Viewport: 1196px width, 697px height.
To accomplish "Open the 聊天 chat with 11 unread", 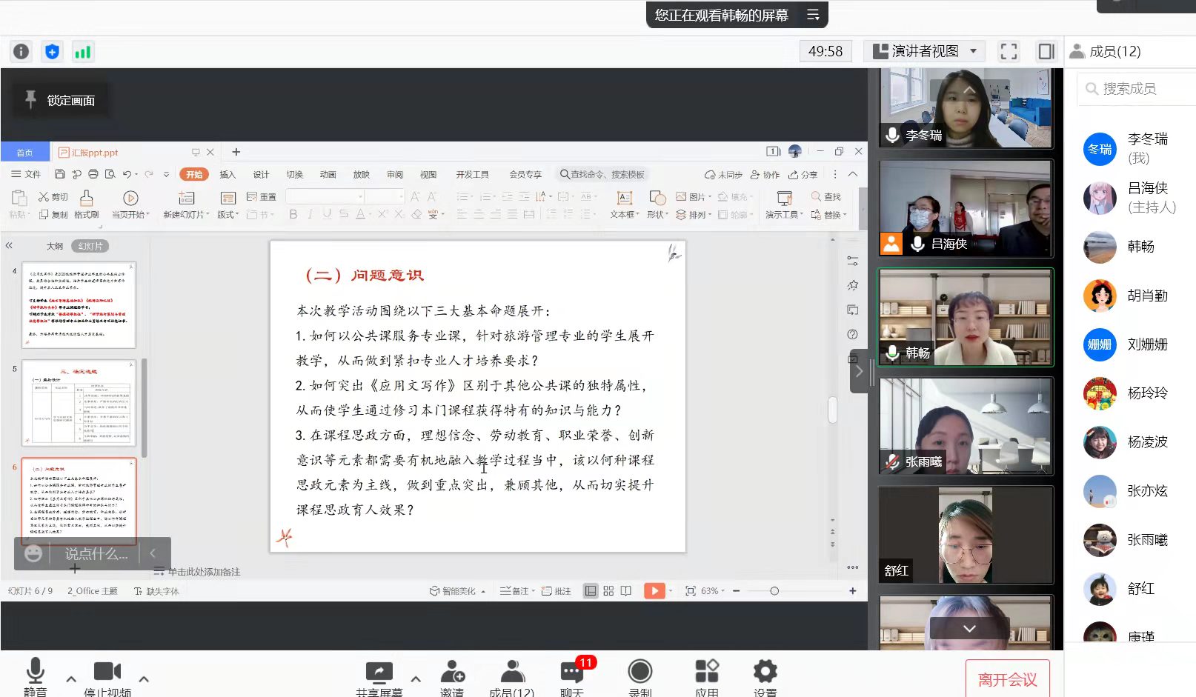I will (x=571, y=677).
